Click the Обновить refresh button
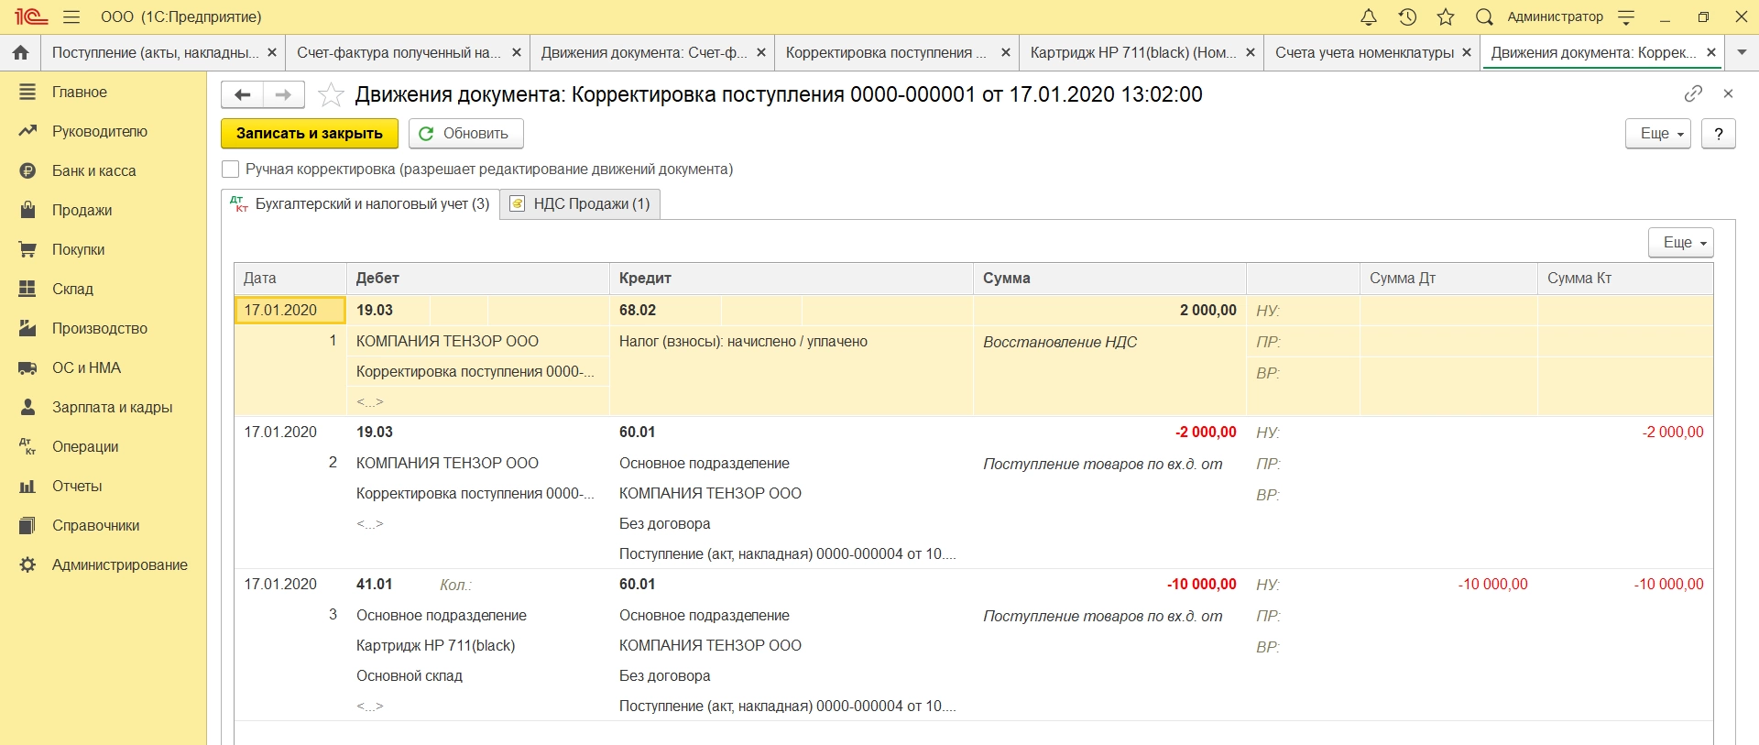 465,134
